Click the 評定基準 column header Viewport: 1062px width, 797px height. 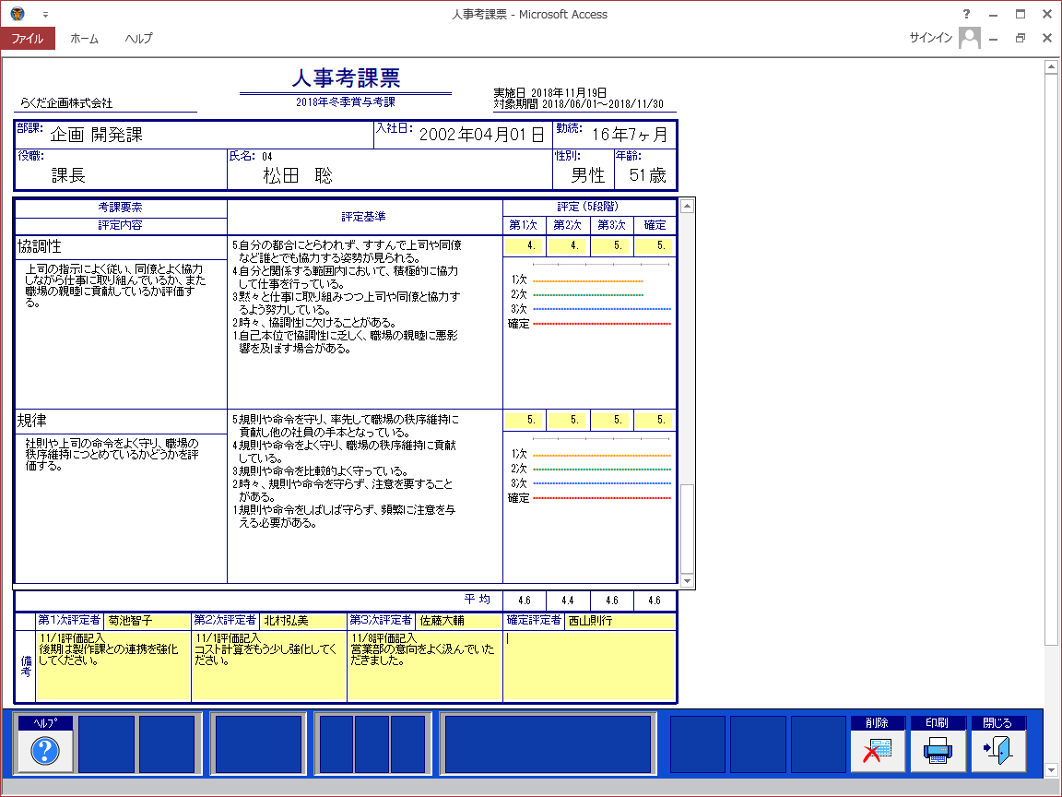point(364,217)
